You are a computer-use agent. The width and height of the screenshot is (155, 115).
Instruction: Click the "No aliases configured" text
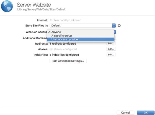pyautogui.click(x=63, y=49)
